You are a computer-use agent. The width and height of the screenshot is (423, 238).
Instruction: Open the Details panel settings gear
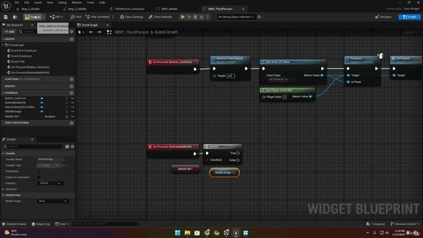click(x=72, y=147)
